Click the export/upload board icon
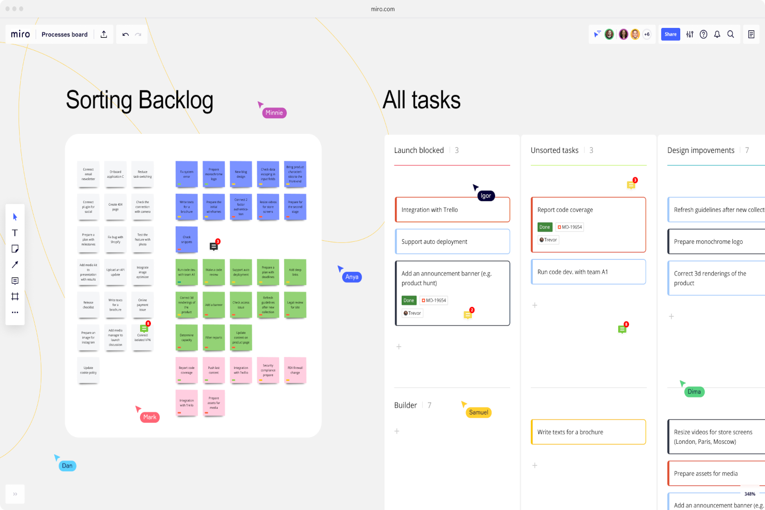 pyautogui.click(x=104, y=34)
